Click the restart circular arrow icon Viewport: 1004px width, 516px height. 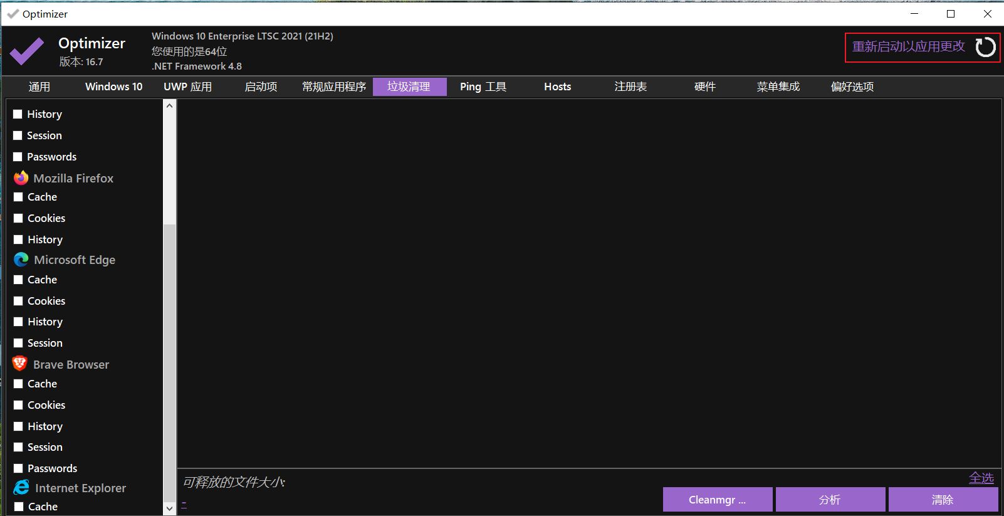[985, 47]
